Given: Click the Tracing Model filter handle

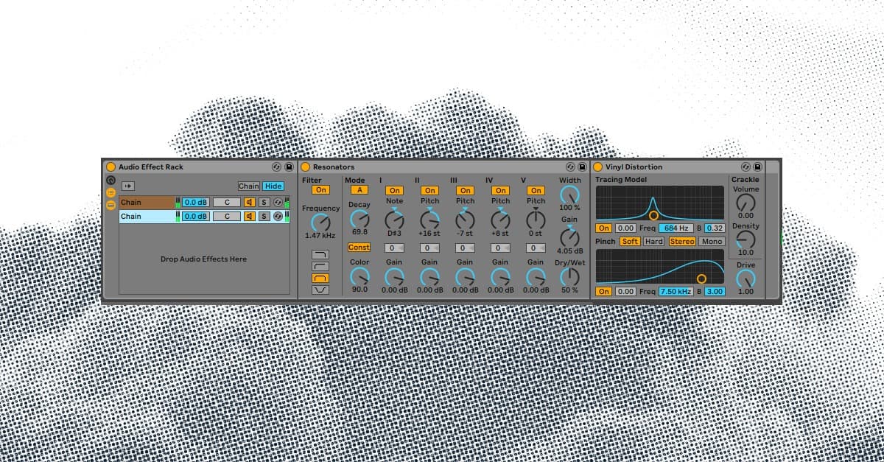Looking at the screenshot, I should point(653,215).
